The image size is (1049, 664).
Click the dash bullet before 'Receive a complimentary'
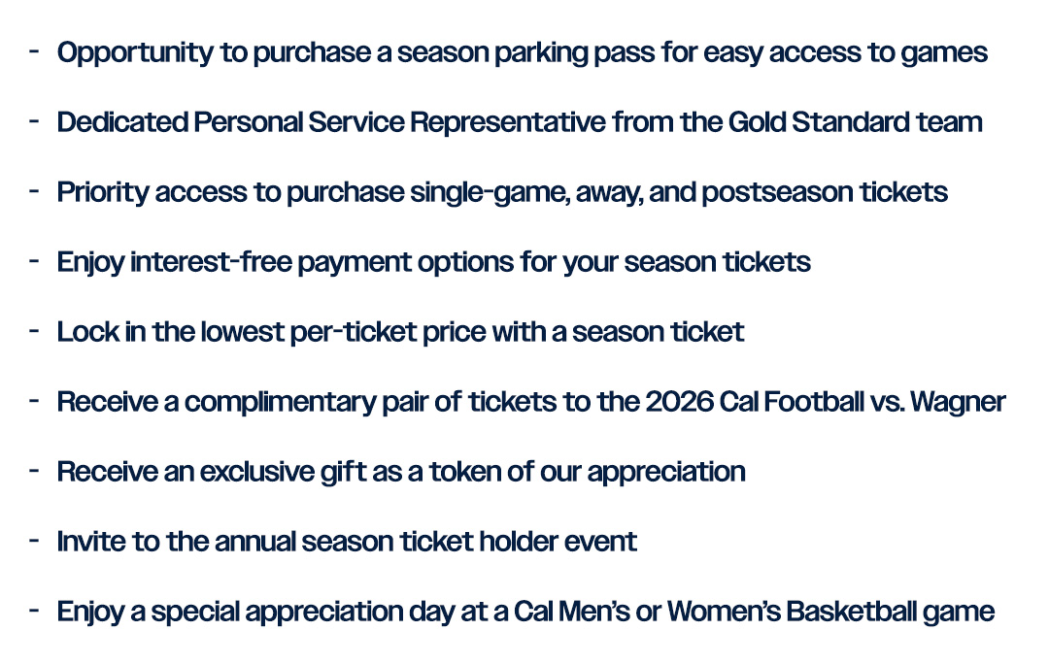(x=34, y=402)
